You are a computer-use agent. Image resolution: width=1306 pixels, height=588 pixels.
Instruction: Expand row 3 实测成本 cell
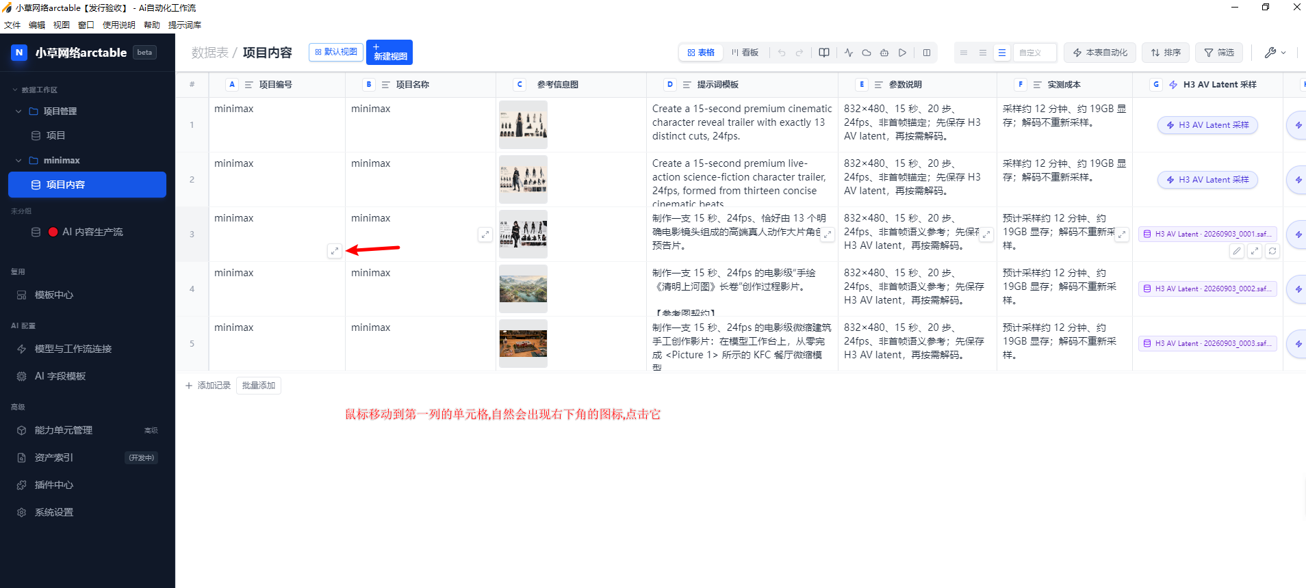point(1122,235)
